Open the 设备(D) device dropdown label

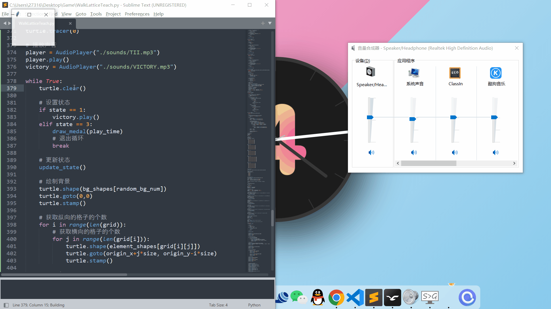pyautogui.click(x=363, y=61)
